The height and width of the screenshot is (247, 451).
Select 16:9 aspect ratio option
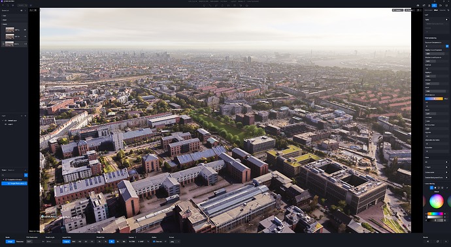click(75, 242)
